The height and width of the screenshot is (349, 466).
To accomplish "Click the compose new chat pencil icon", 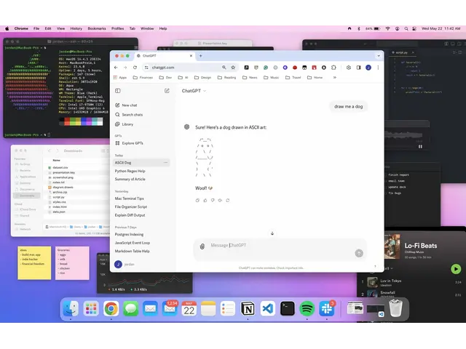I will pyautogui.click(x=167, y=91).
